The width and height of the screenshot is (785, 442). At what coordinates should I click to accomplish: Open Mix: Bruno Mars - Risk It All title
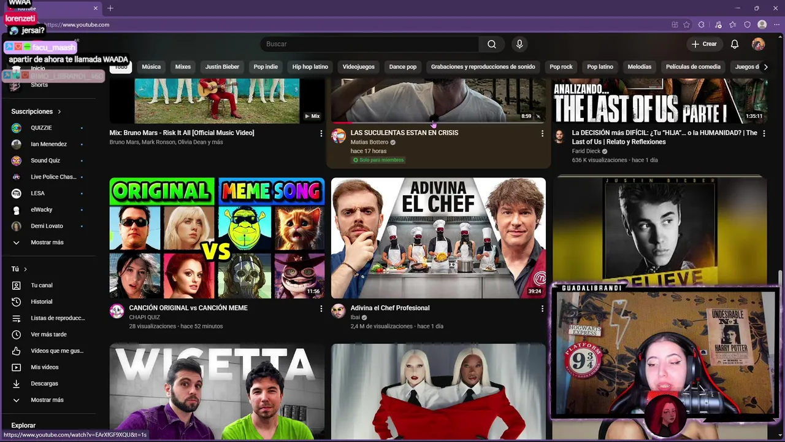[182, 133]
